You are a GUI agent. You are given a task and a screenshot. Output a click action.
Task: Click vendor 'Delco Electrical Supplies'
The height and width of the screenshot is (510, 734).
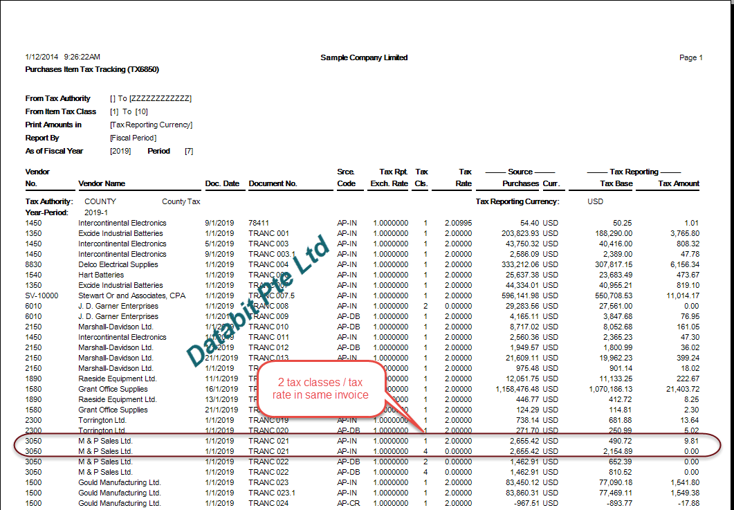[x=118, y=264]
